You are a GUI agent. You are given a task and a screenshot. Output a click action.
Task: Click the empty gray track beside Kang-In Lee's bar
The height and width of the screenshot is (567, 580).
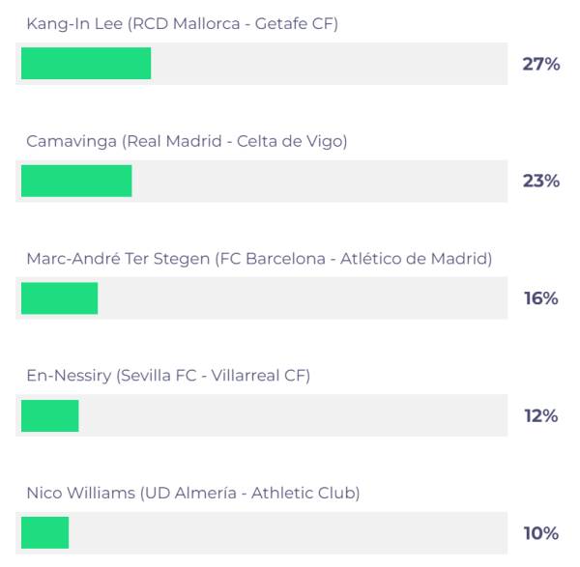tap(330, 64)
